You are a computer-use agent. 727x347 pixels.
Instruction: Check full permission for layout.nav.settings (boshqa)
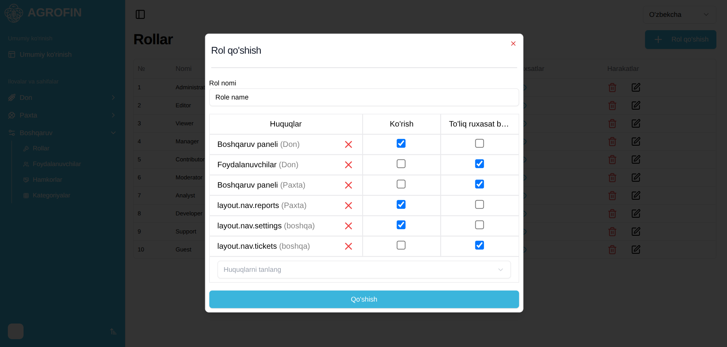479,225
